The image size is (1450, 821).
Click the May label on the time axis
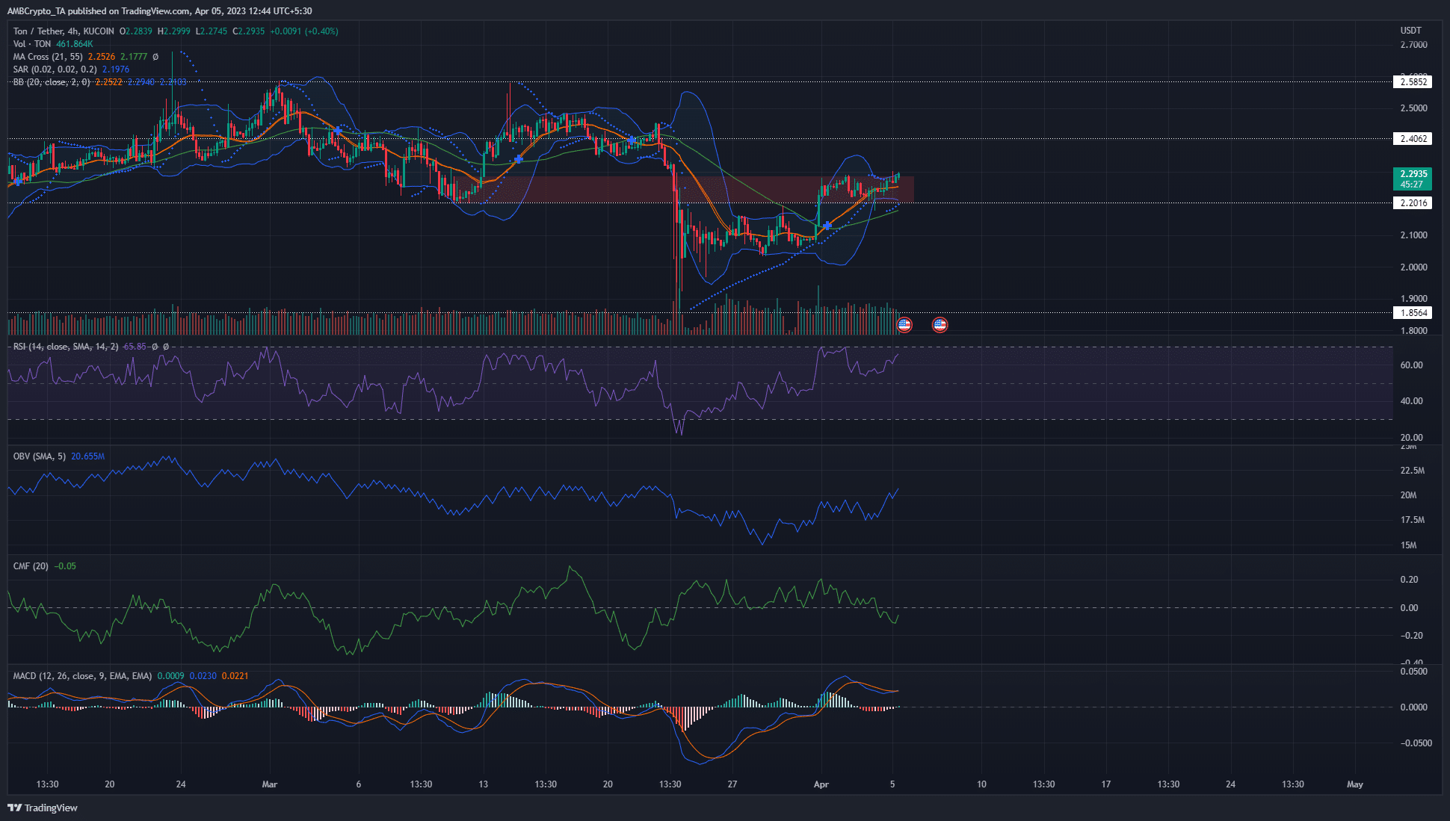pos(1354,784)
